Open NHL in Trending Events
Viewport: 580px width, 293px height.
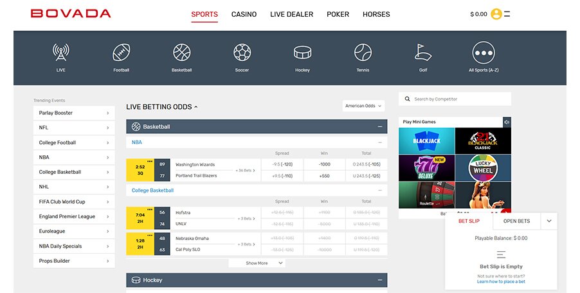pos(74,187)
